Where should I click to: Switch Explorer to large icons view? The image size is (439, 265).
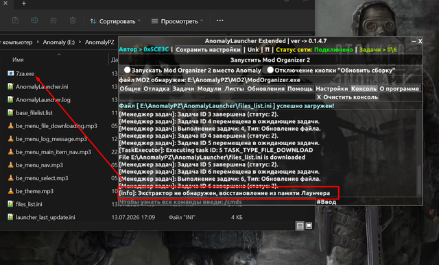pyautogui.click(x=309, y=225)
